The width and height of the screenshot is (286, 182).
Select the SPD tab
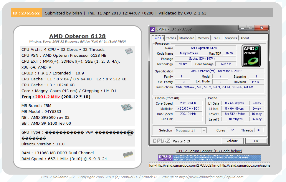click(x=217, y=38)
